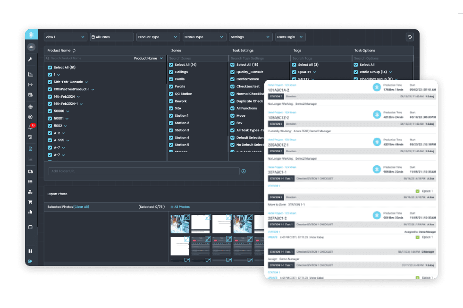Viewport: 463px width, 308px height.
Task: Open the bar chart analytics icon in sidebar
Action: (x=30, y=212)
